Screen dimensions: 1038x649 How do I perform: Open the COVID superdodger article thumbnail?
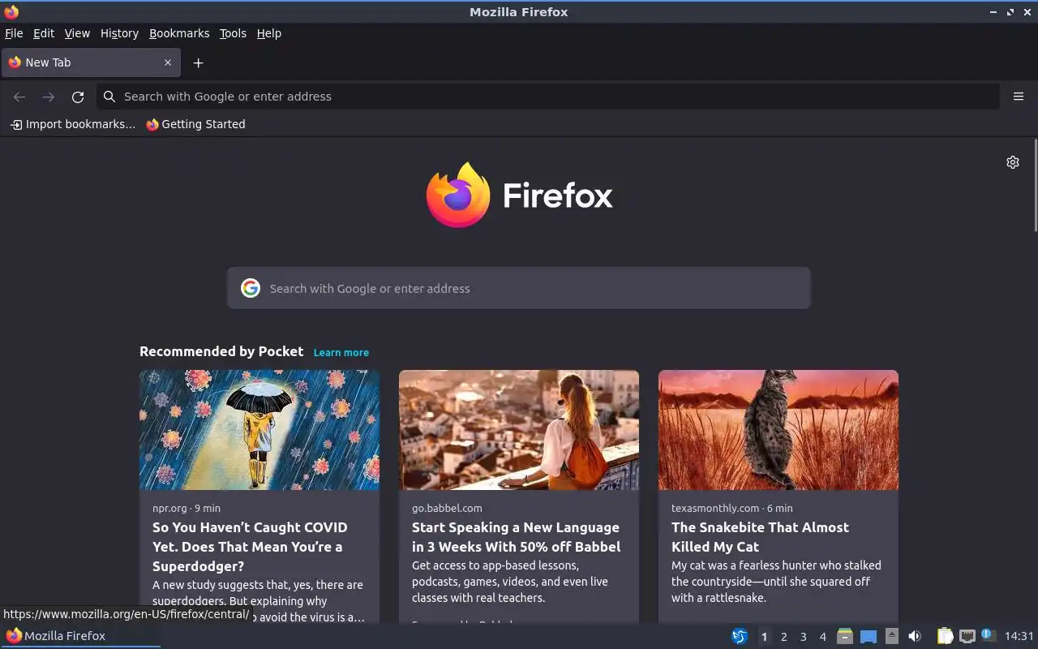click(259, 430)
